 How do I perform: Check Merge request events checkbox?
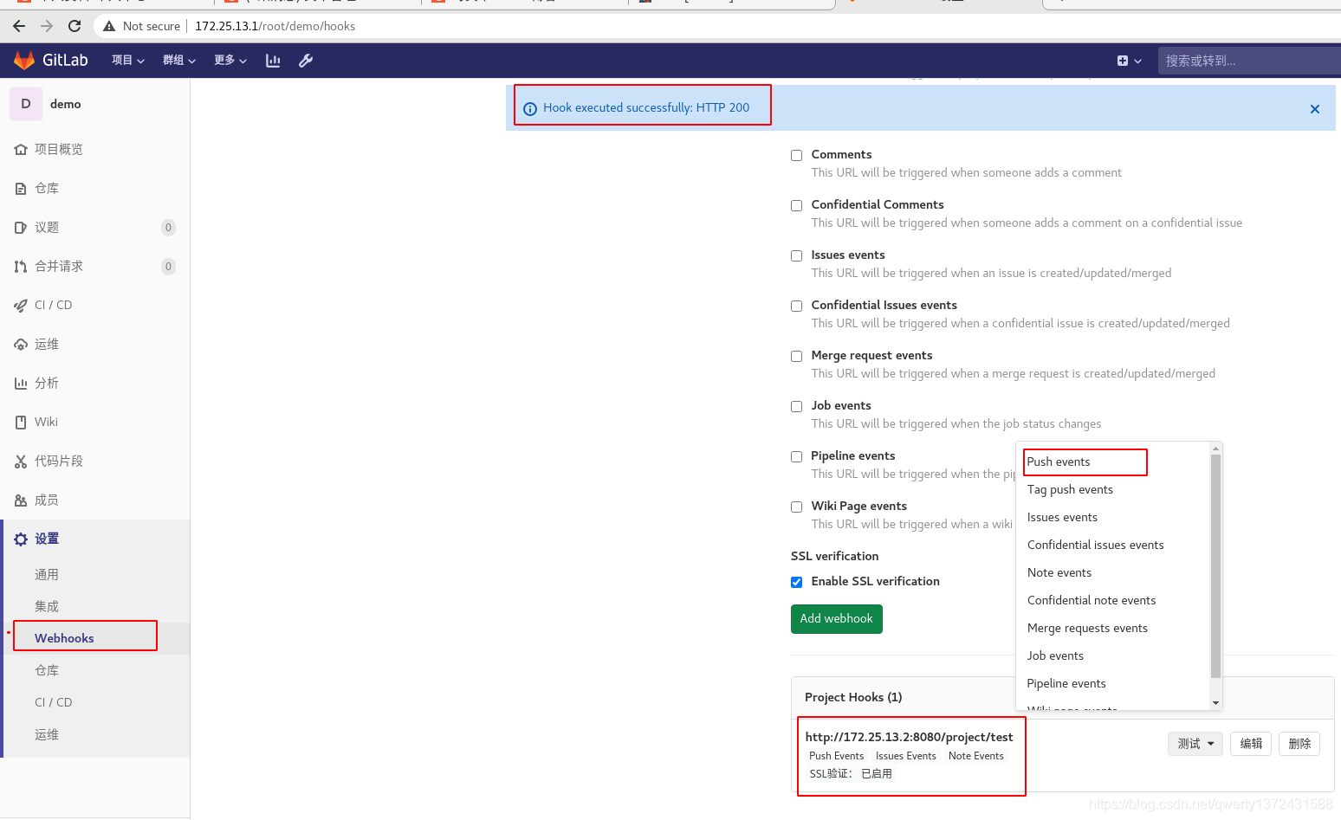pyautogui.click(x=796, y=357)
